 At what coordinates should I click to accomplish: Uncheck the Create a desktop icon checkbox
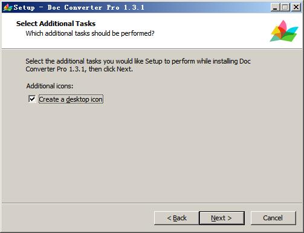pos(32,99)
